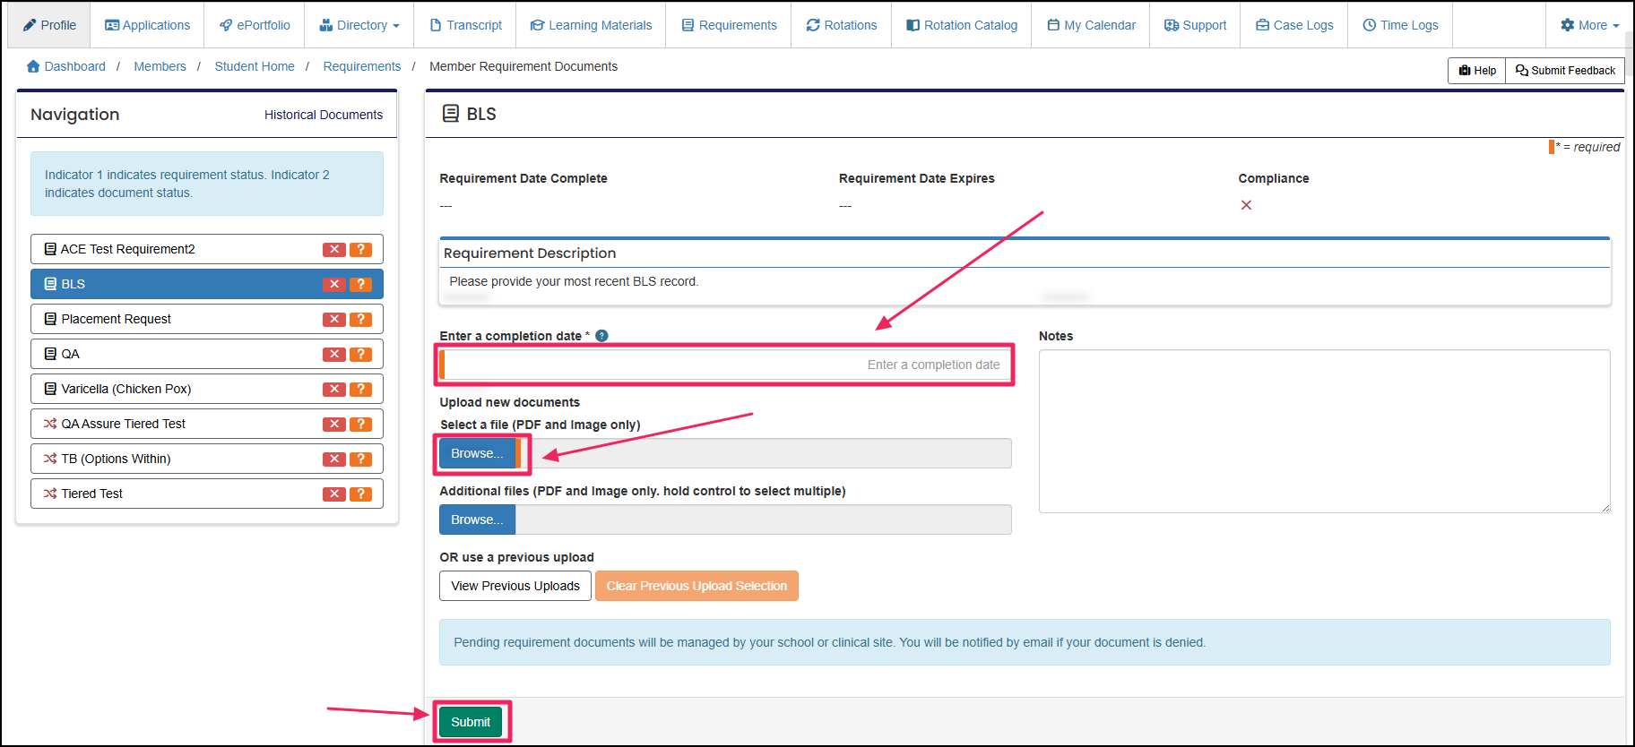
Task: Click Submit Feedback button
Action: click(x=1565, y=71)
